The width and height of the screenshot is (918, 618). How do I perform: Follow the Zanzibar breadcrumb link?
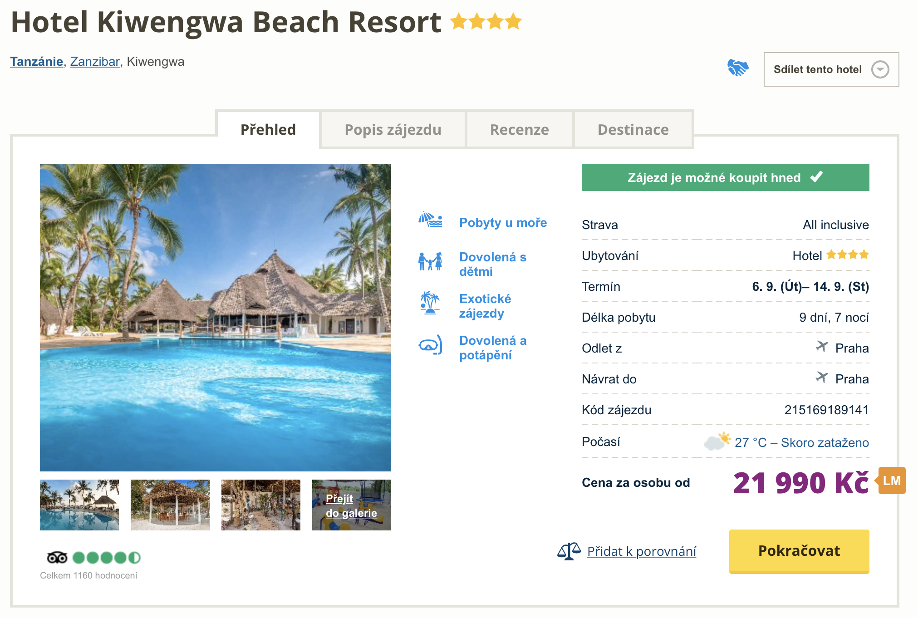[95, 62]
